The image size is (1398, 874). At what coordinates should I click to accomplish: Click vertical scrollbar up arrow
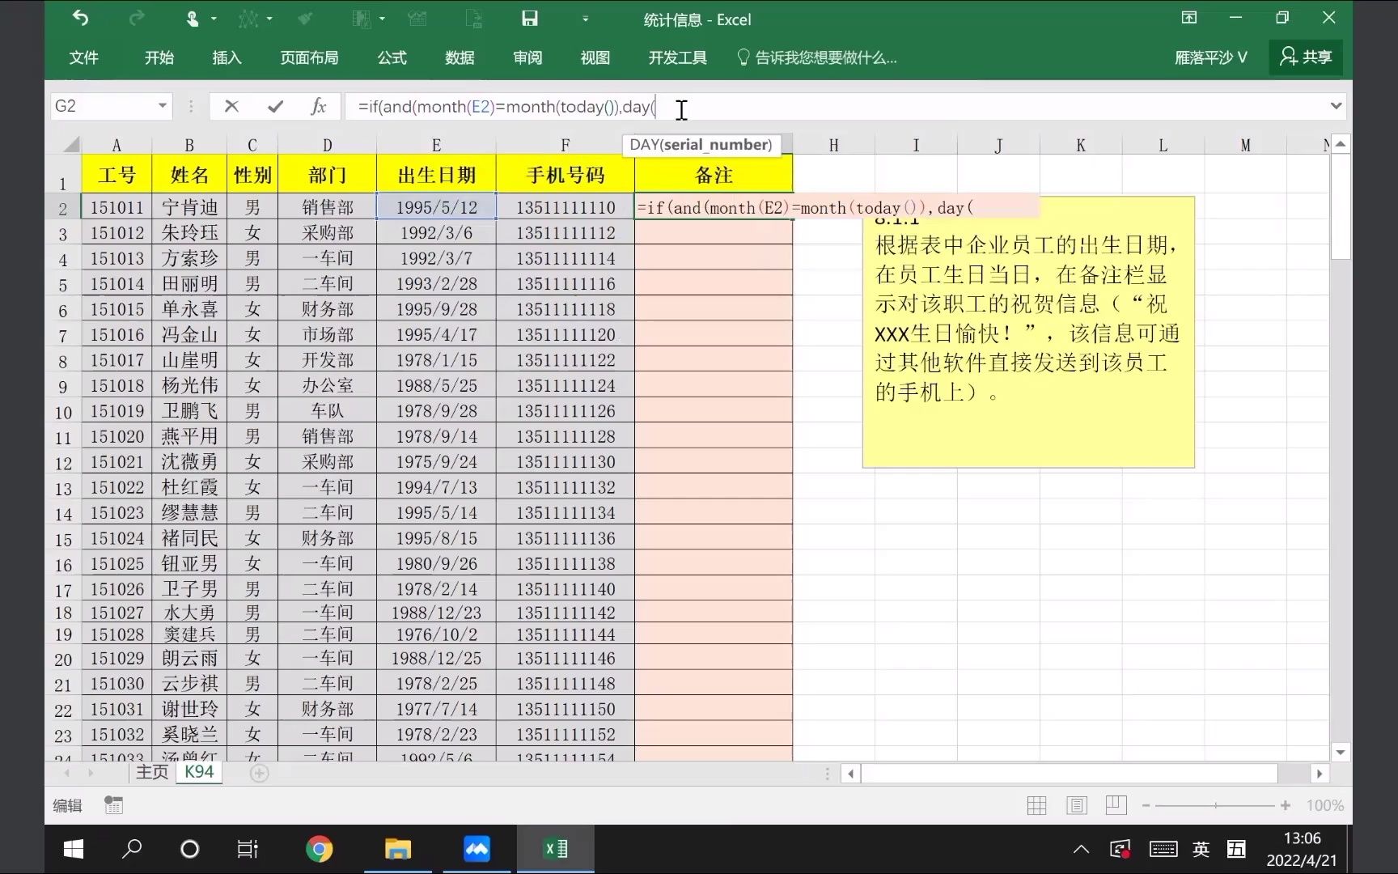[x=1341, y=144]
